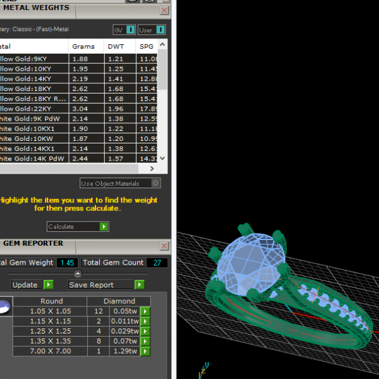Click the green arrow next to Update

coord(49,285)
